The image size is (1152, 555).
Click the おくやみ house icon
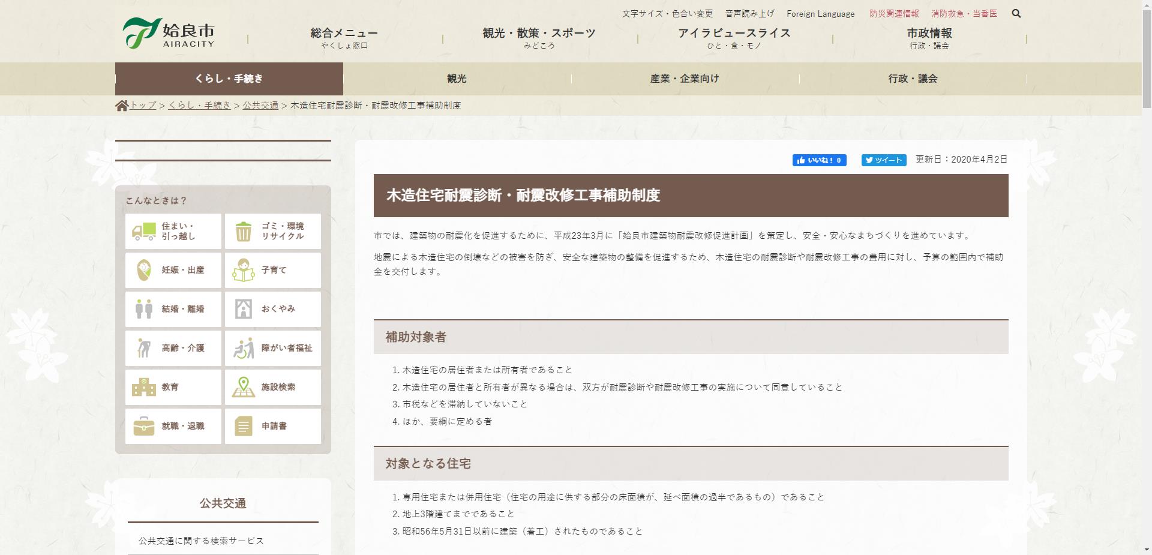point(243,309)
